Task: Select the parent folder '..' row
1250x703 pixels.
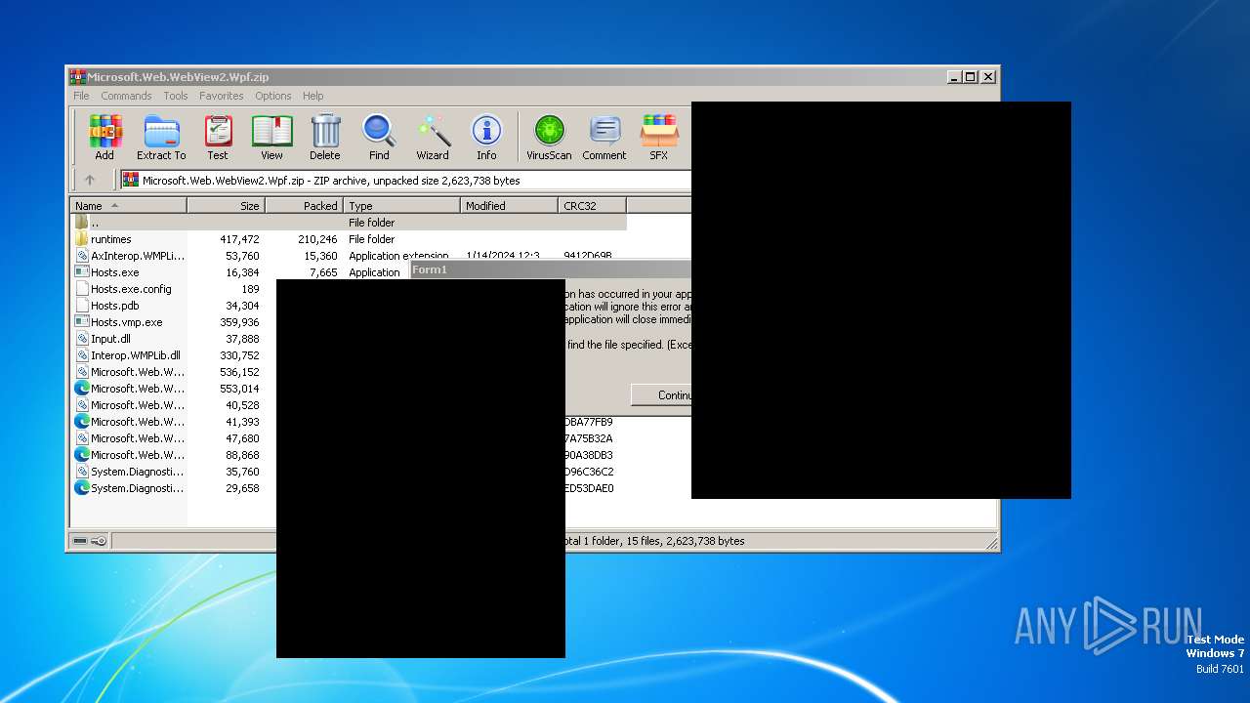Action: (x=349, y=223)
